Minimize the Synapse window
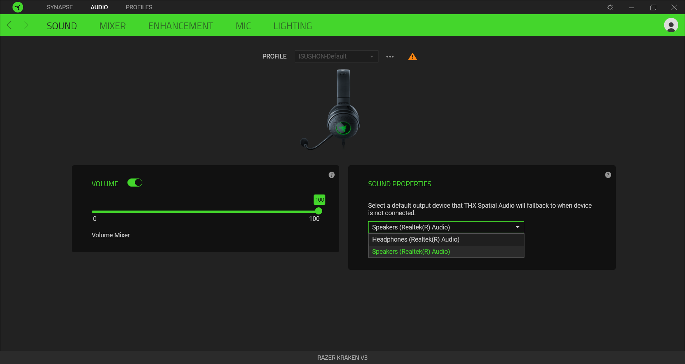Viewport: 685px width, 364px height. [631, 7]
